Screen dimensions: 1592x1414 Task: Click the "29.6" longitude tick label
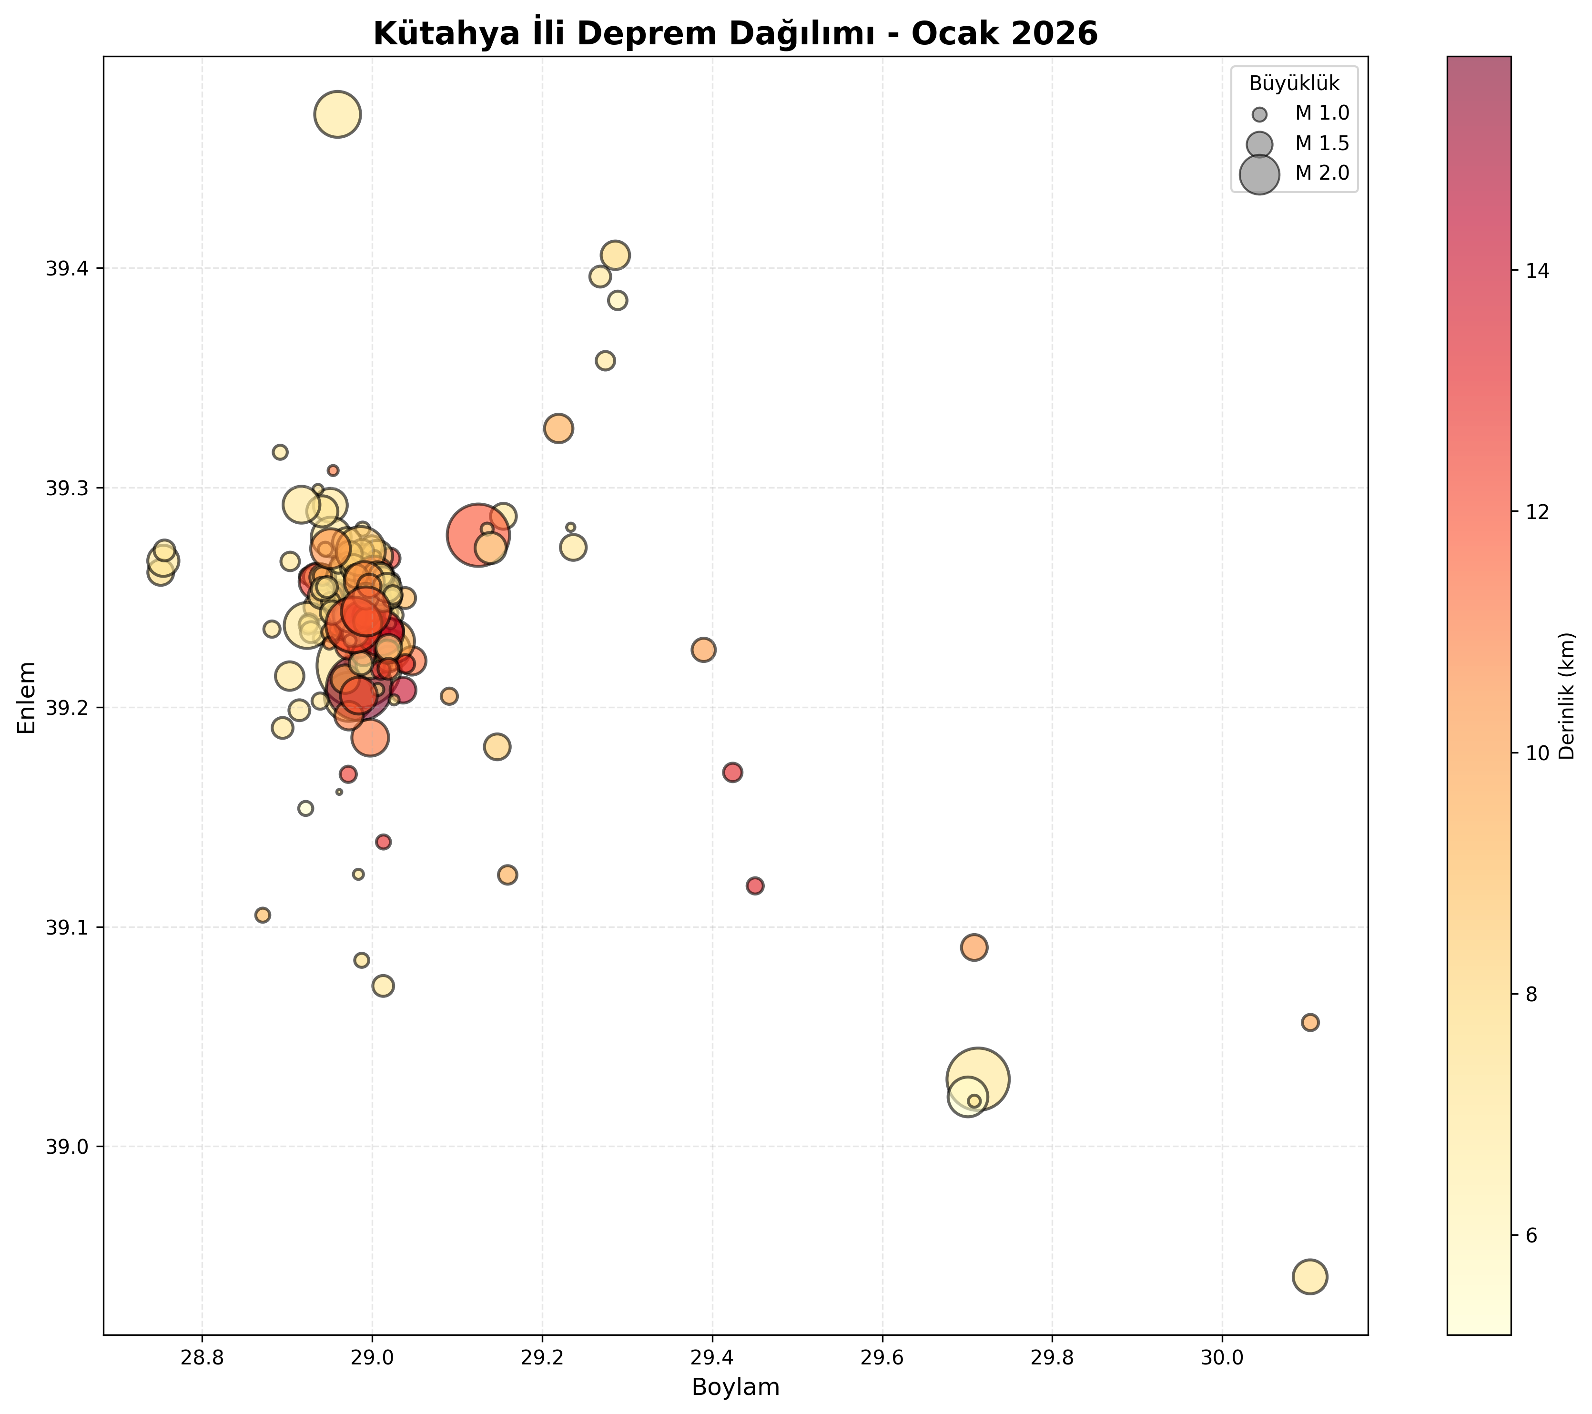pos(882,1359)
